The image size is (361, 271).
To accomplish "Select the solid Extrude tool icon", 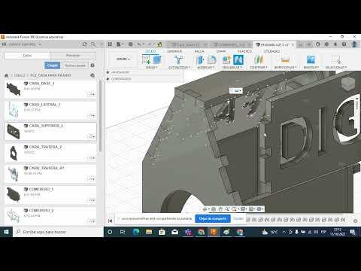I will click(157, 59).
